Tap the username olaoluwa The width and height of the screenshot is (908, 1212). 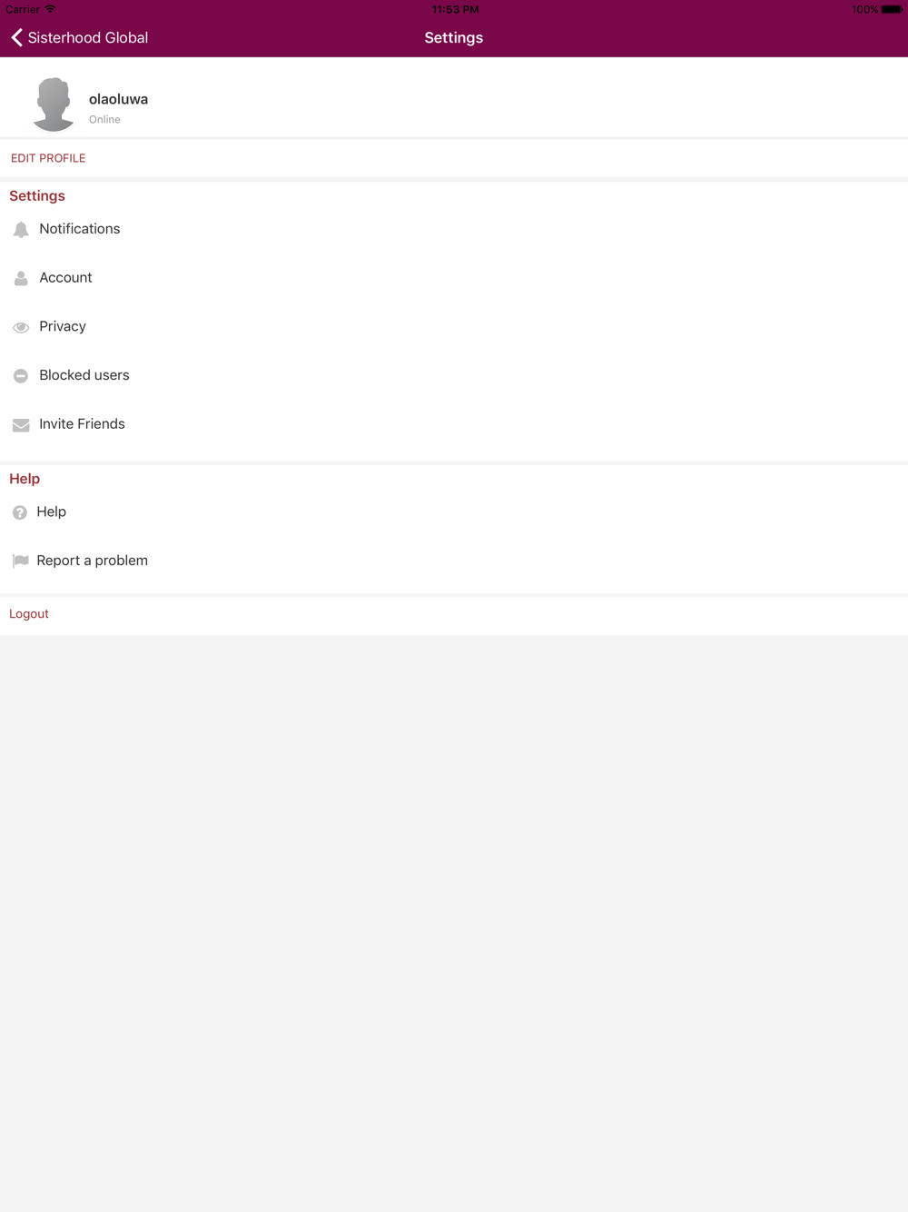click(x=118, y=99)
